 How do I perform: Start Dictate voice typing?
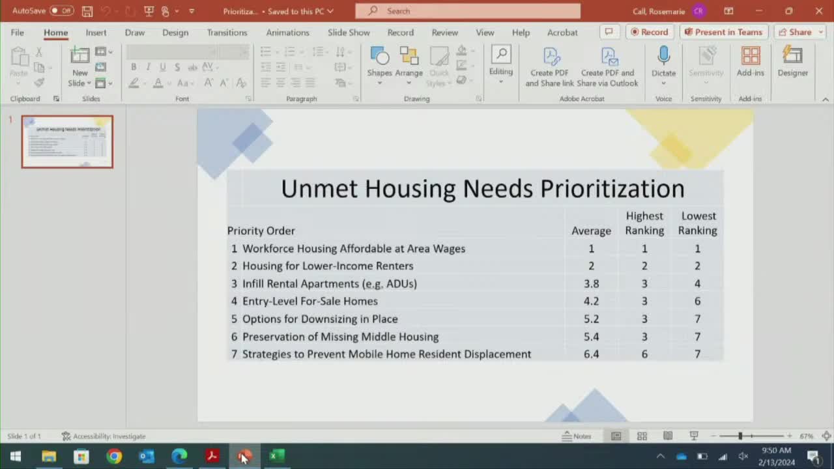tap(663, 63)
